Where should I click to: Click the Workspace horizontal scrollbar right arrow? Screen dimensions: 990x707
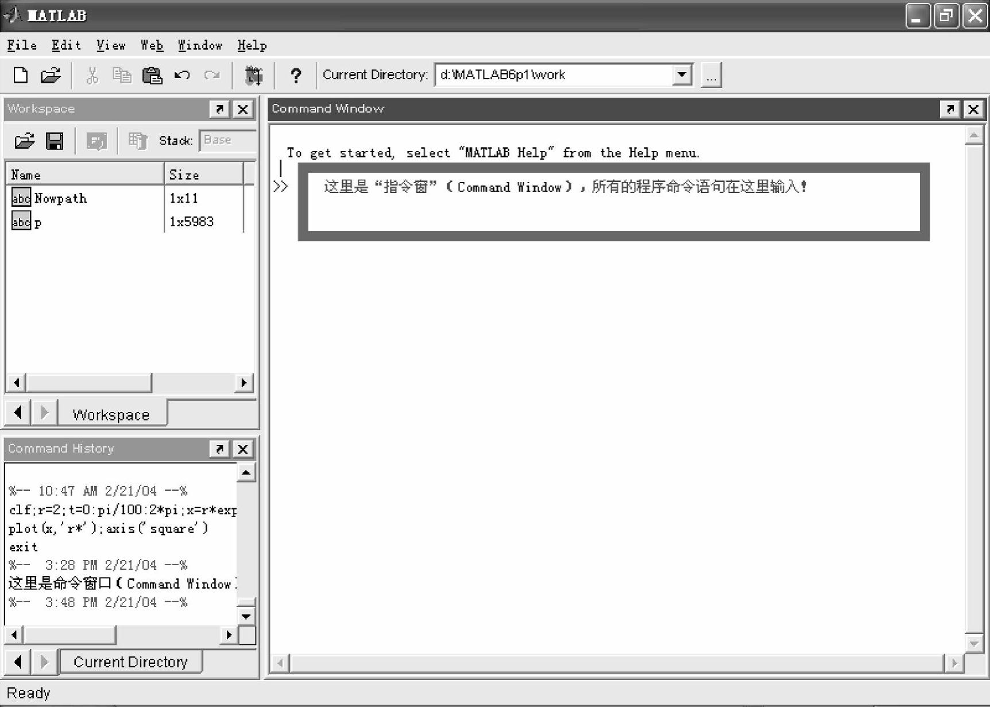[x=244, y=383]
